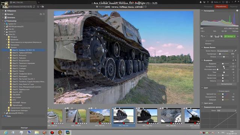The height and width of the screenshot is (135, 240).
Task: Click the catalog add-folder icon
Action: pos(41,14)
